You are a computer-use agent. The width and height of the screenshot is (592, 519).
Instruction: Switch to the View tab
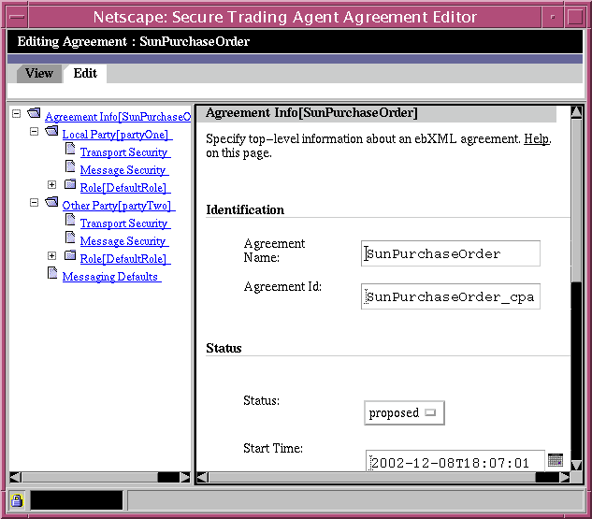point(39,73)
